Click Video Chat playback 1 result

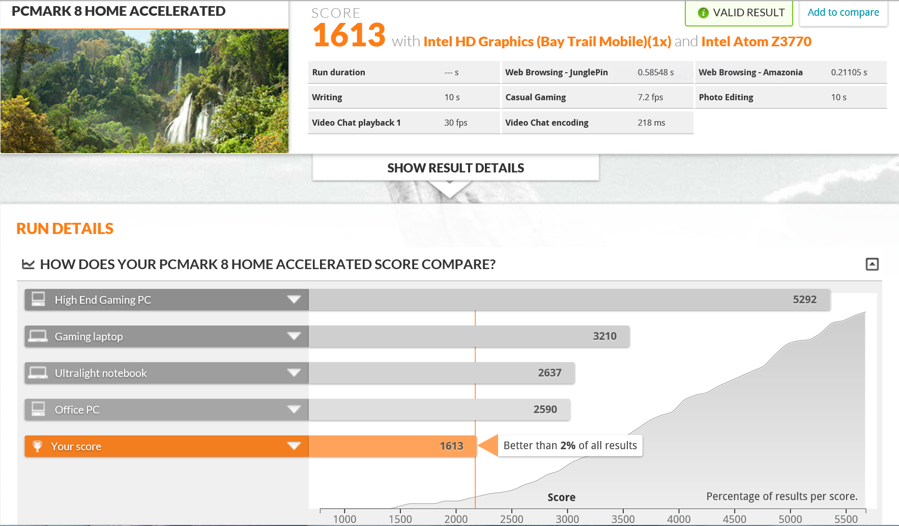tap(404, 123)
